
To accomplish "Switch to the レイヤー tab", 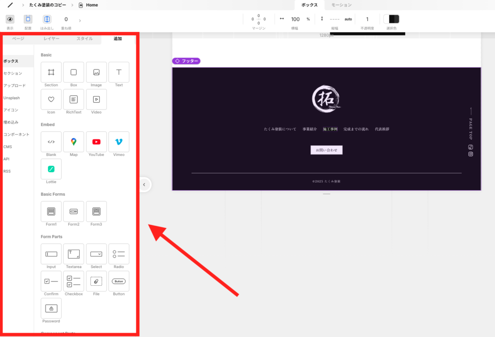I will click(x=51, y=39).
